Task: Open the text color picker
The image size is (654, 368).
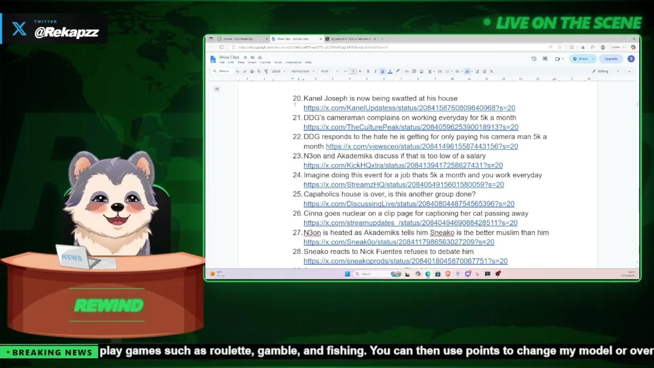Action: click(390, 72)
